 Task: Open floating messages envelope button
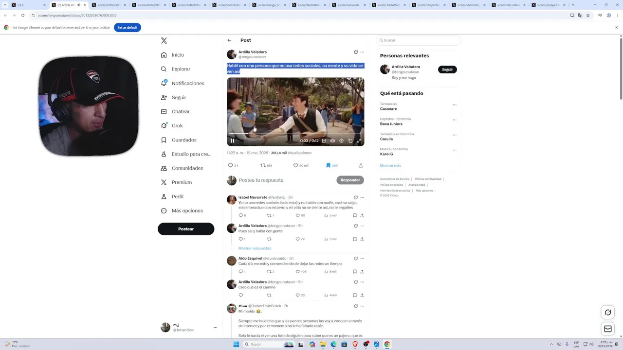[x=608, y=329]
